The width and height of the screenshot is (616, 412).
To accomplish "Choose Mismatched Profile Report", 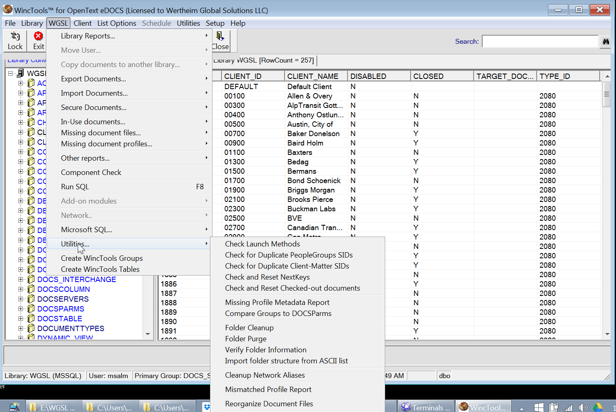I will (x=298, y=390).
